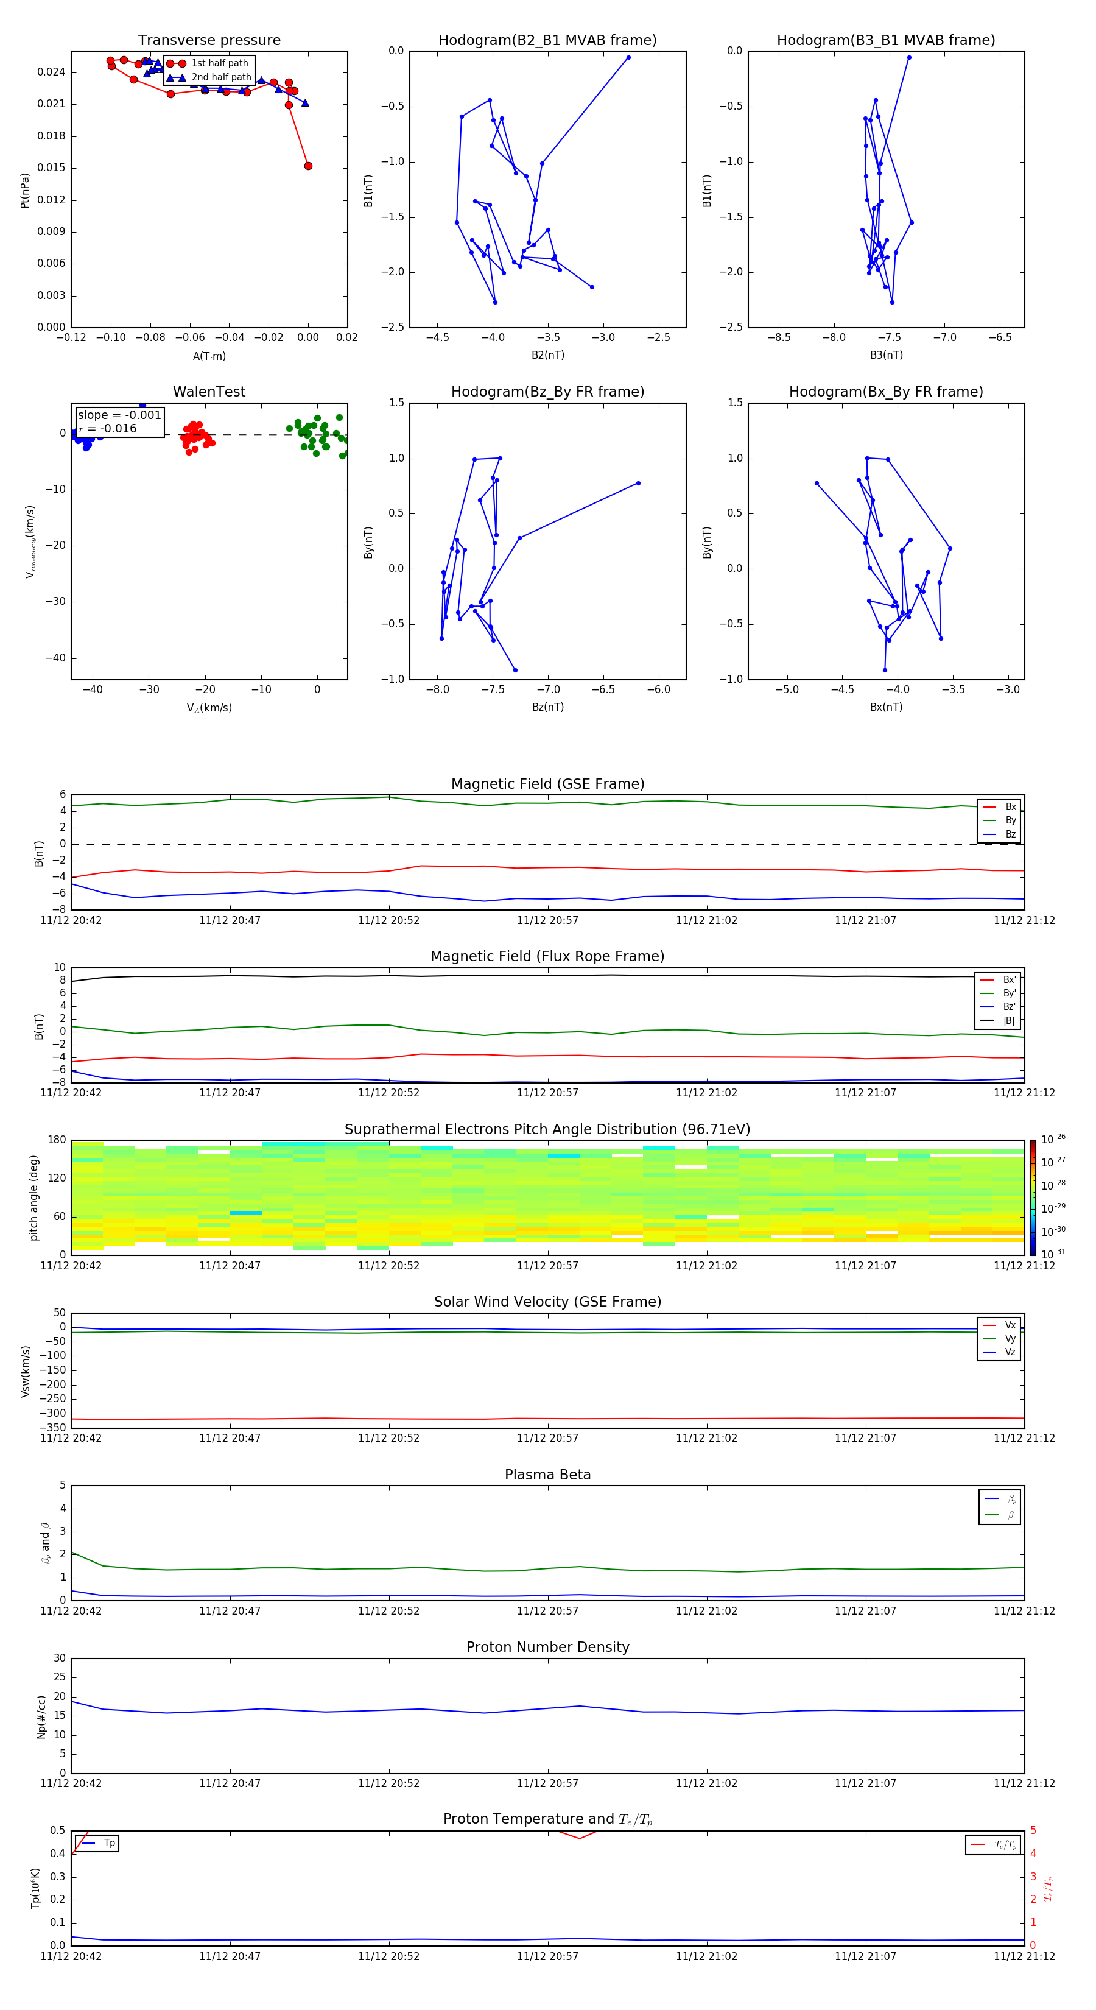This screenshot has width=1096, height=2010.
Task: Click the Bz legend entry in GSE magnetic field plot
Action: pos(999,834)
